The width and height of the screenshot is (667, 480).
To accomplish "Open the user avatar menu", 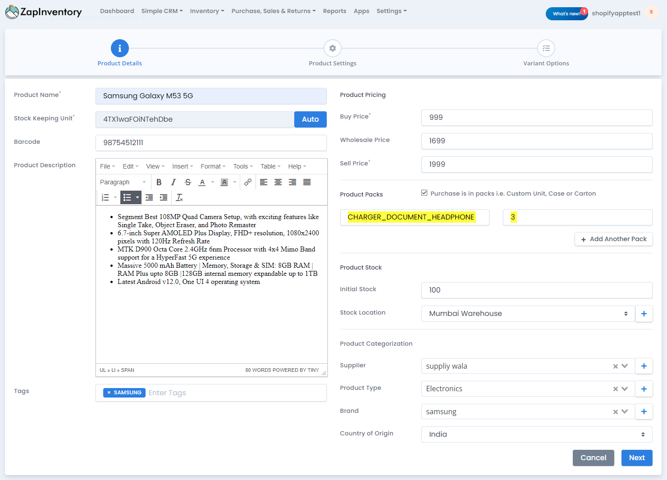I will tap(651, 12).
